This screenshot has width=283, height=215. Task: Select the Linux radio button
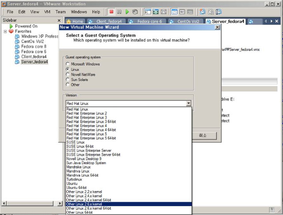[x=68, y=69]
